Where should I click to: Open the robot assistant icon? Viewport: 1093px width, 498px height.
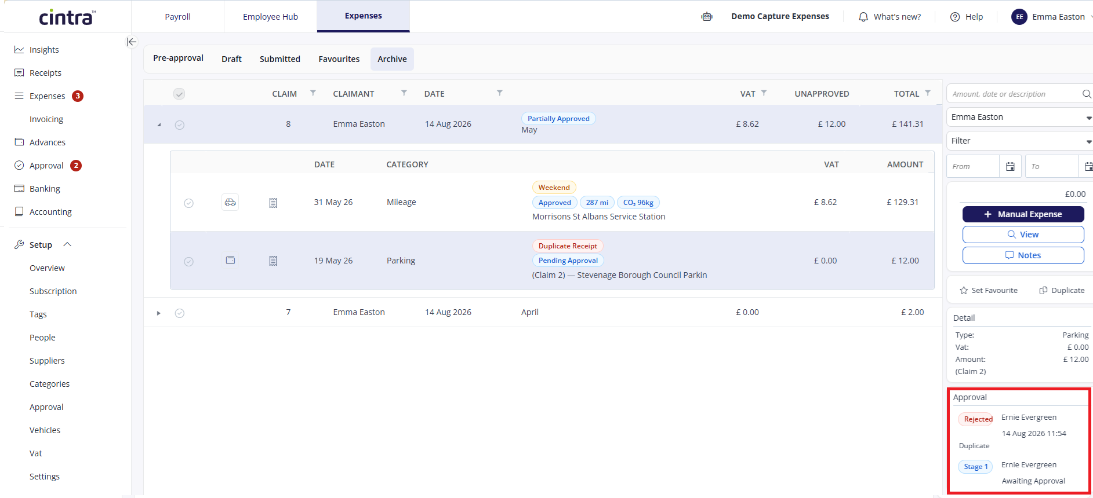[707, 17]
